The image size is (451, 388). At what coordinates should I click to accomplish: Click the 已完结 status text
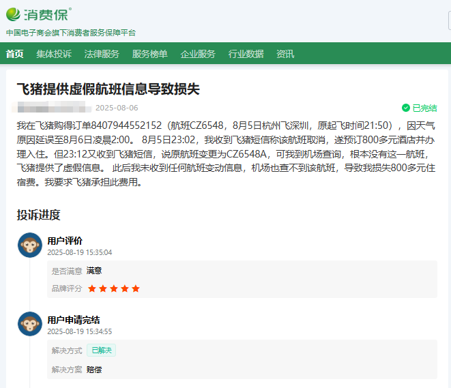tap(424, 108)
